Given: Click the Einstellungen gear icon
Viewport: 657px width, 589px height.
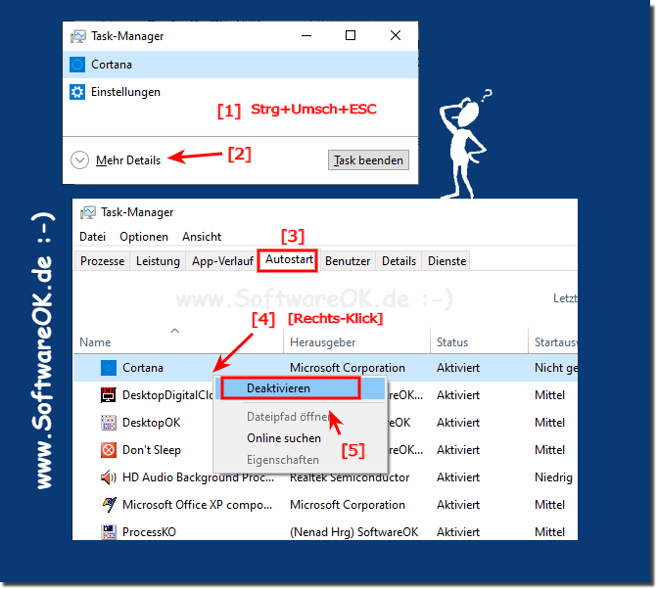Looking at the screenshot, I should pos(77,92).
